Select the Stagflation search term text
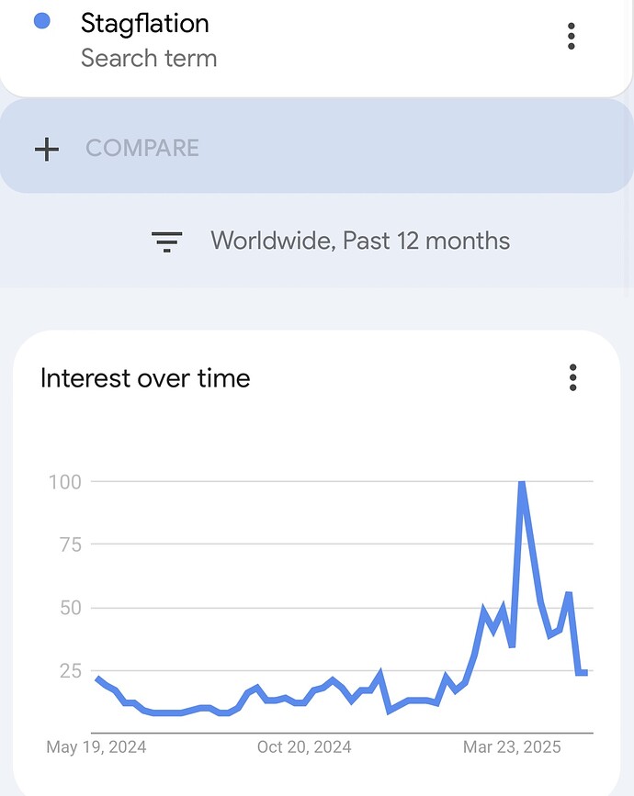Screen dimensions: 634x796 [x=145, y=23]
